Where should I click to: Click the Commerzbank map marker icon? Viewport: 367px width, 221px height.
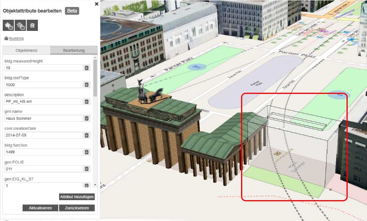[x=278, y=153]
